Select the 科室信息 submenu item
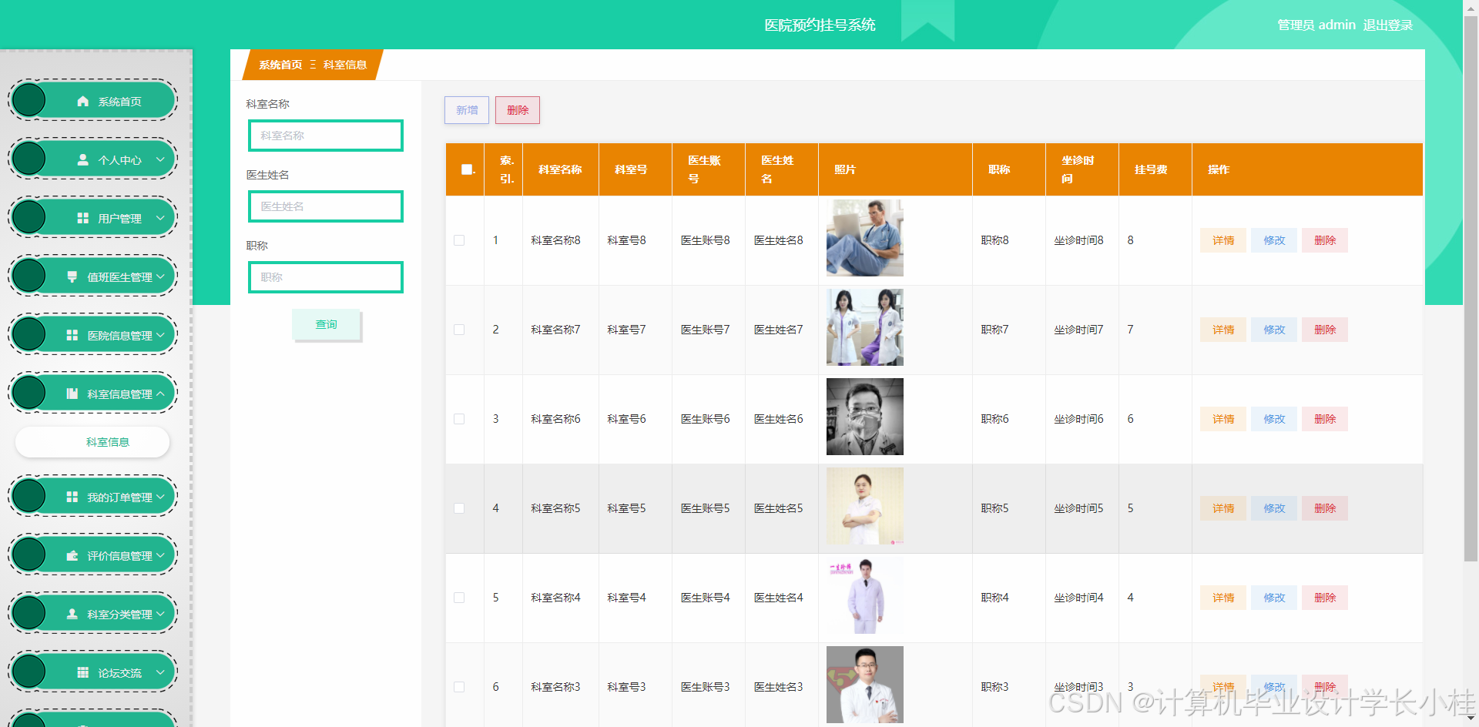Viewport: 1479px width, 727px height. pyautogui.click(x=92, y=442)
